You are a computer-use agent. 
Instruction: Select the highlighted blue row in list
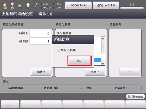tap(98, 60)
